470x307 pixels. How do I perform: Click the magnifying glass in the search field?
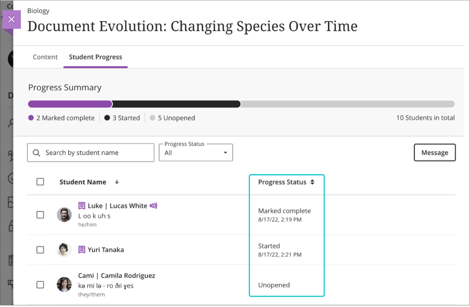point(36,152)
